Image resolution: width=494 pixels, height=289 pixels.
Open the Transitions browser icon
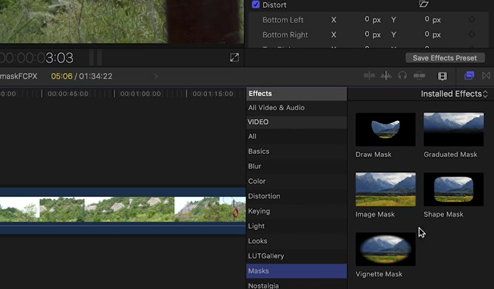click(x=486, y=76)
